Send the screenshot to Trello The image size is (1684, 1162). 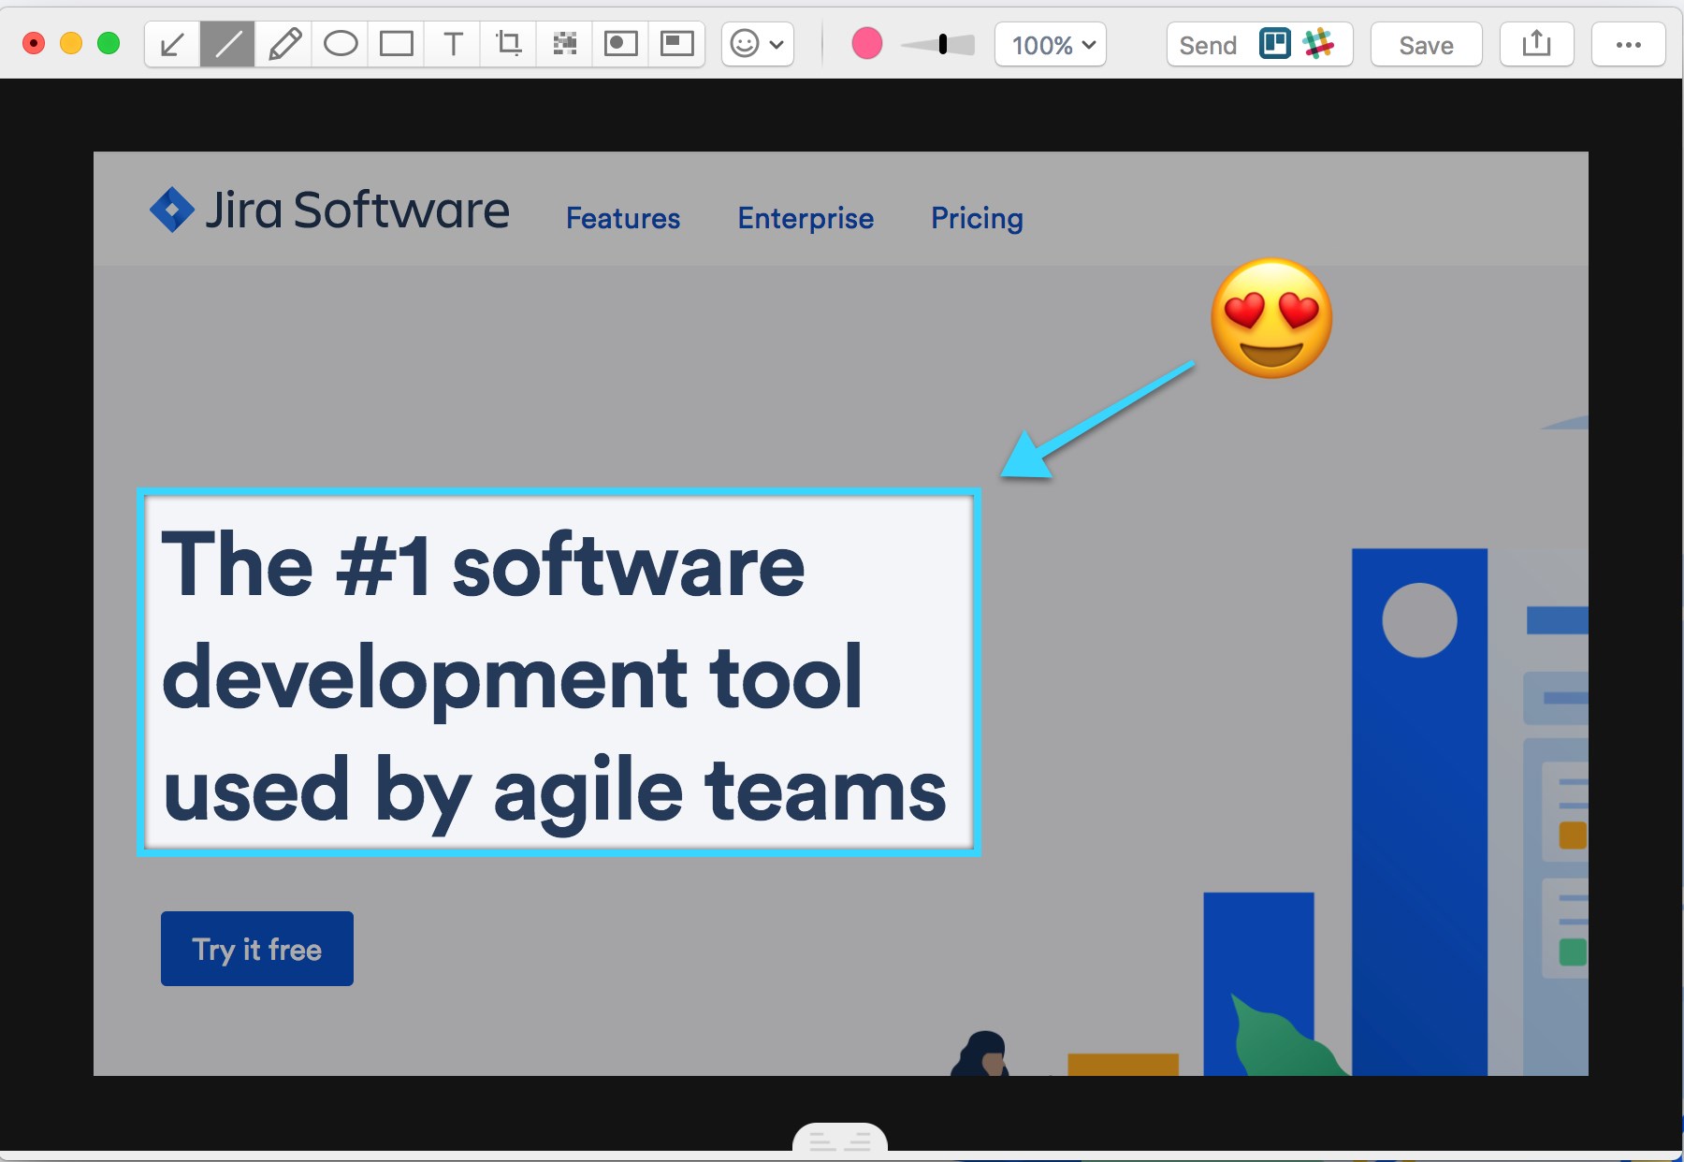(1274, 44)
